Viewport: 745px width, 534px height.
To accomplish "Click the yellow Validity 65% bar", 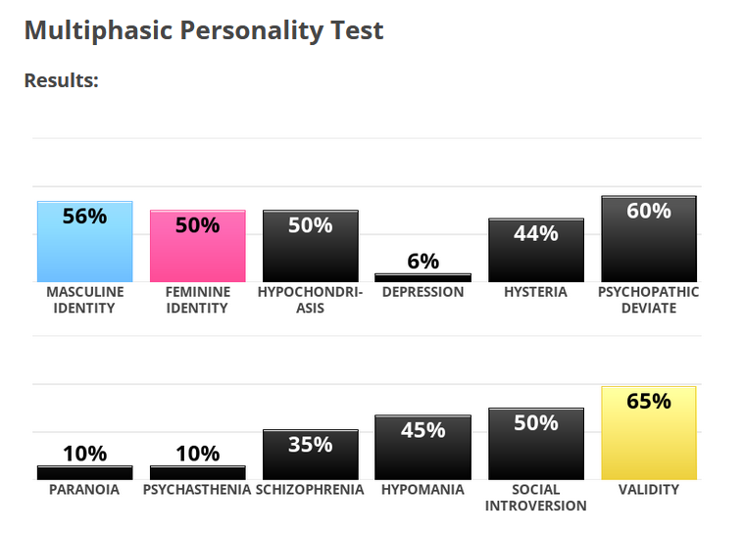I will (x=648, y=433).
